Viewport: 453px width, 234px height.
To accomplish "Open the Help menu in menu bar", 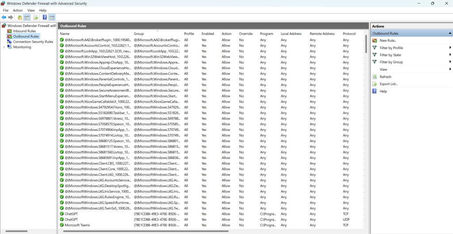I will pyautogui.click(x=43, y=11).
